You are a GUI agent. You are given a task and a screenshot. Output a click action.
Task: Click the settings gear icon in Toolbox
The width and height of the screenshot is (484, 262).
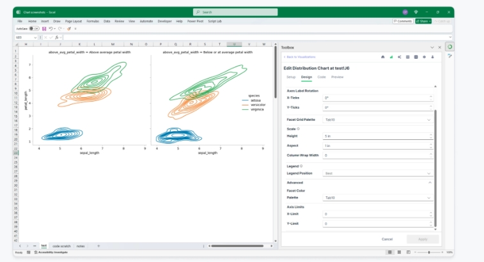[425, 57]
